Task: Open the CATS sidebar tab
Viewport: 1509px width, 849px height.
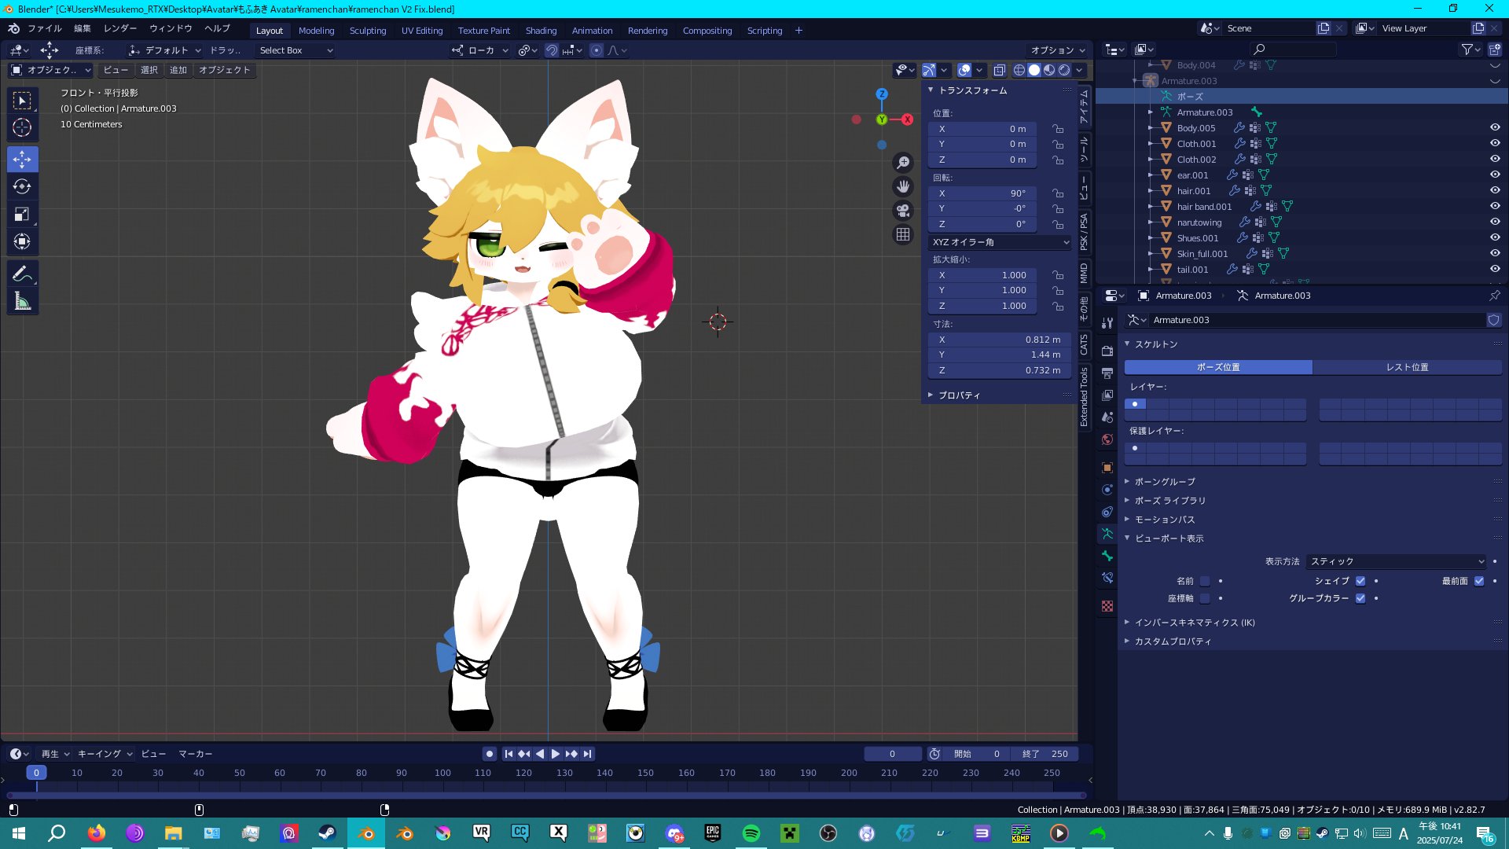Action: 1084,344
